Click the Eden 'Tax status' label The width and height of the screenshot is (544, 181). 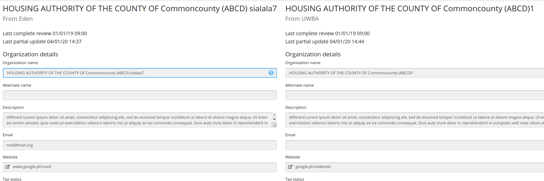pyautogui.click(x=12, y=179)
